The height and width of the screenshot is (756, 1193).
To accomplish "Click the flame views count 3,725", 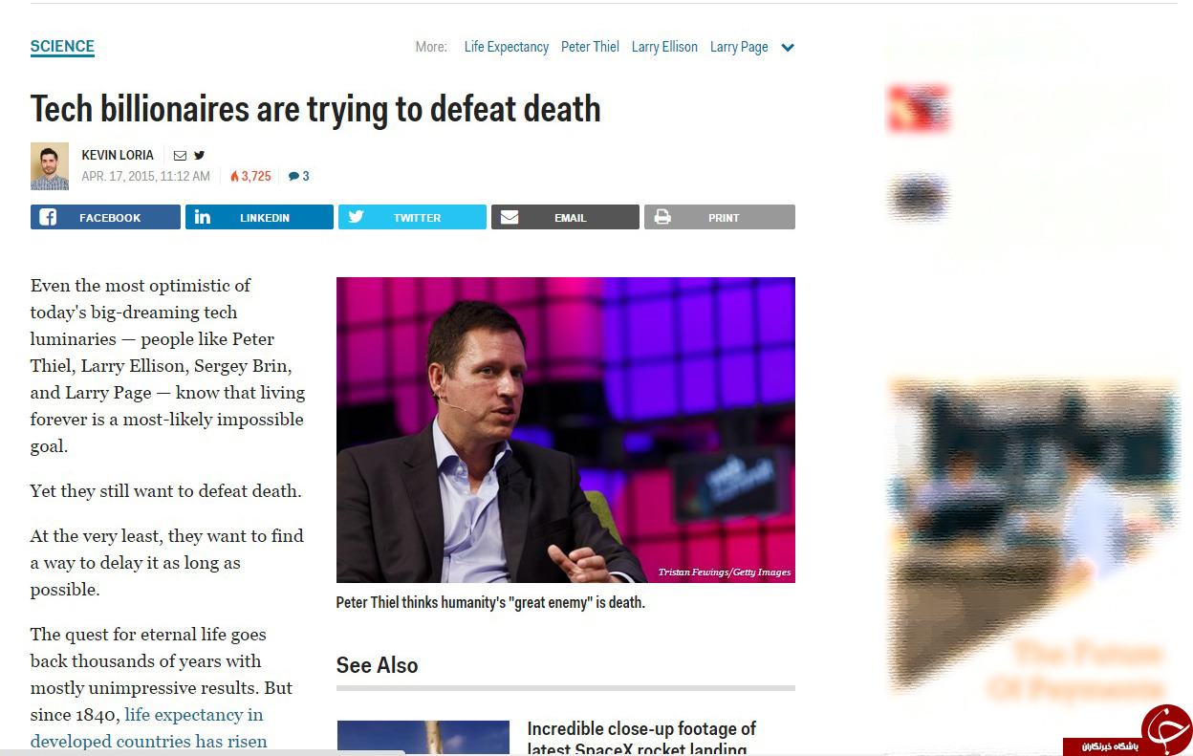I will coord(250,177).
